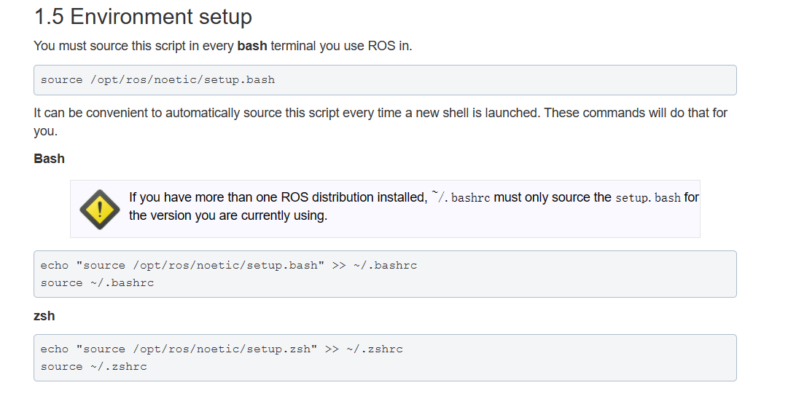This screenshot has height=396, width=788.
Task: Click "~/.zshrc" at end of zsh echo line
Action: (x=378, y=349)
